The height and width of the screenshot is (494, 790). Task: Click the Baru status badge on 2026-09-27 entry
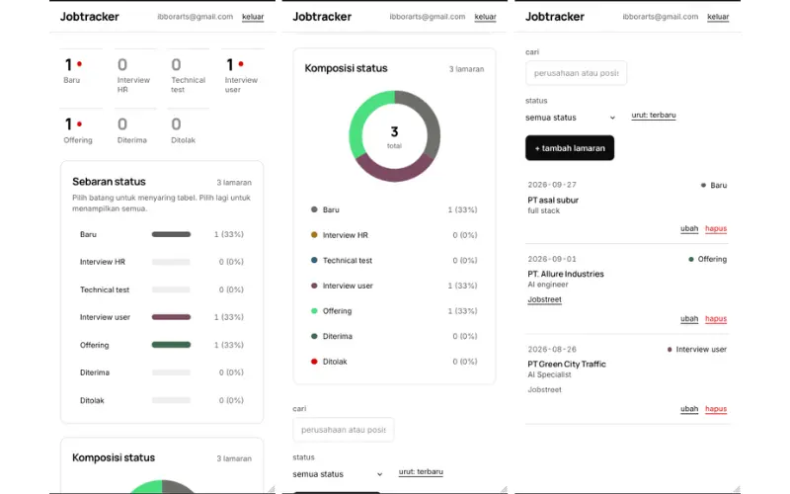point(714,186)
